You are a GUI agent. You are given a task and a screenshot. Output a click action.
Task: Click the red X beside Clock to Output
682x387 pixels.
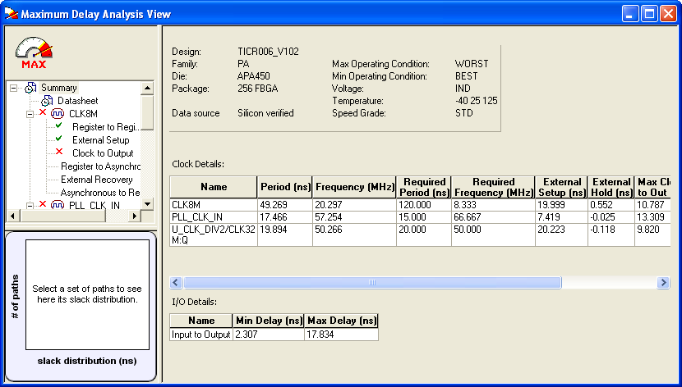pyautogui.click(x=58, y=152)
